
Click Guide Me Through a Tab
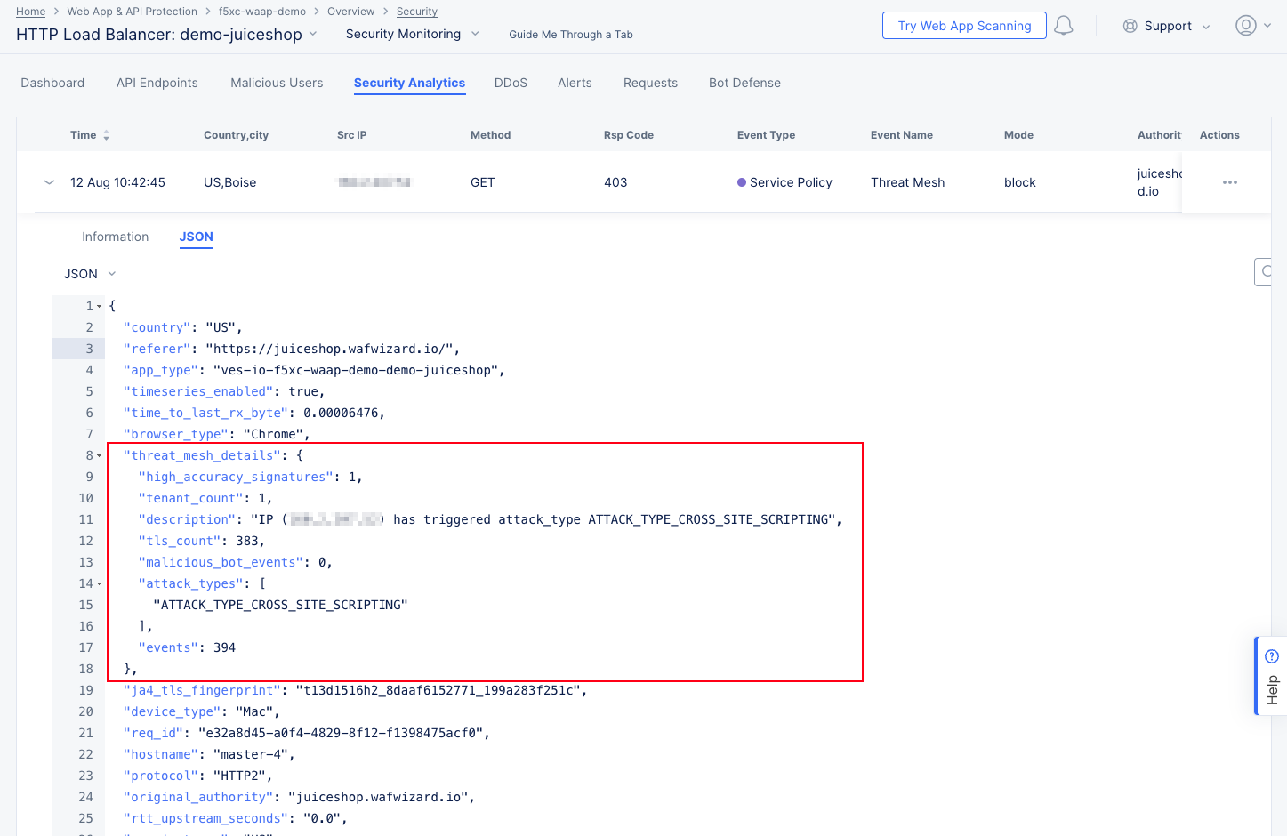[570, 34]
